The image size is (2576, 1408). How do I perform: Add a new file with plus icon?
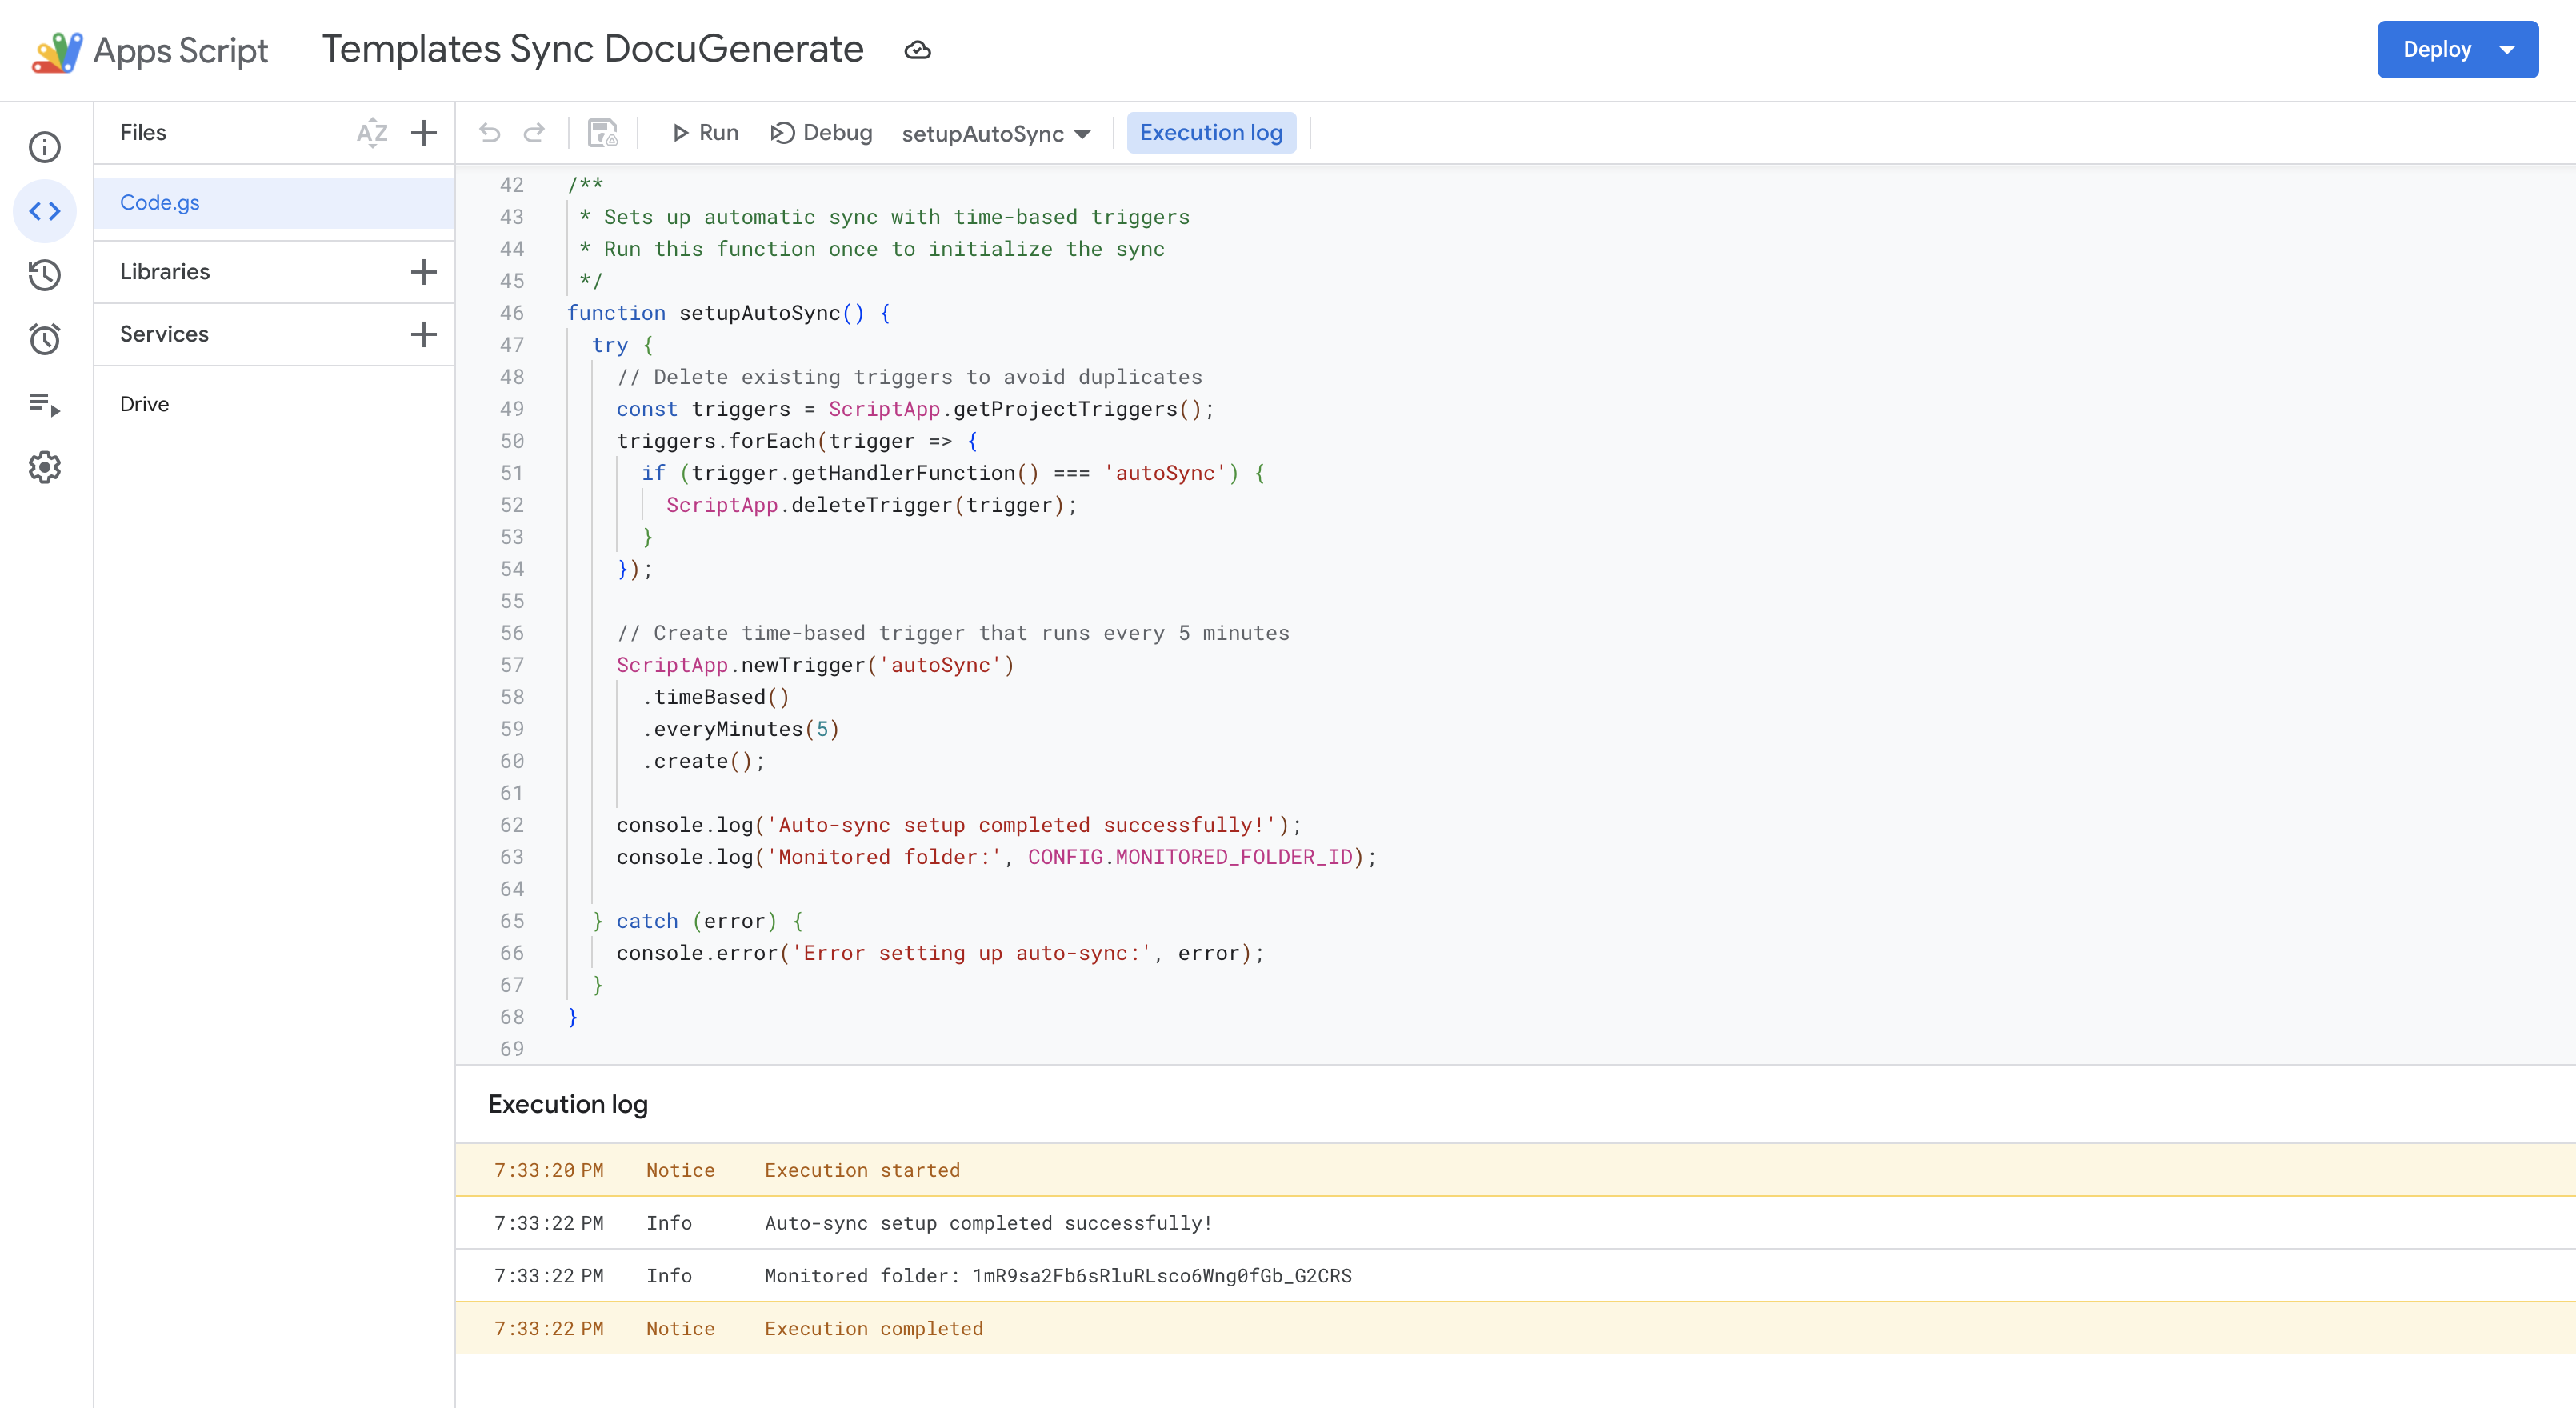424,133
